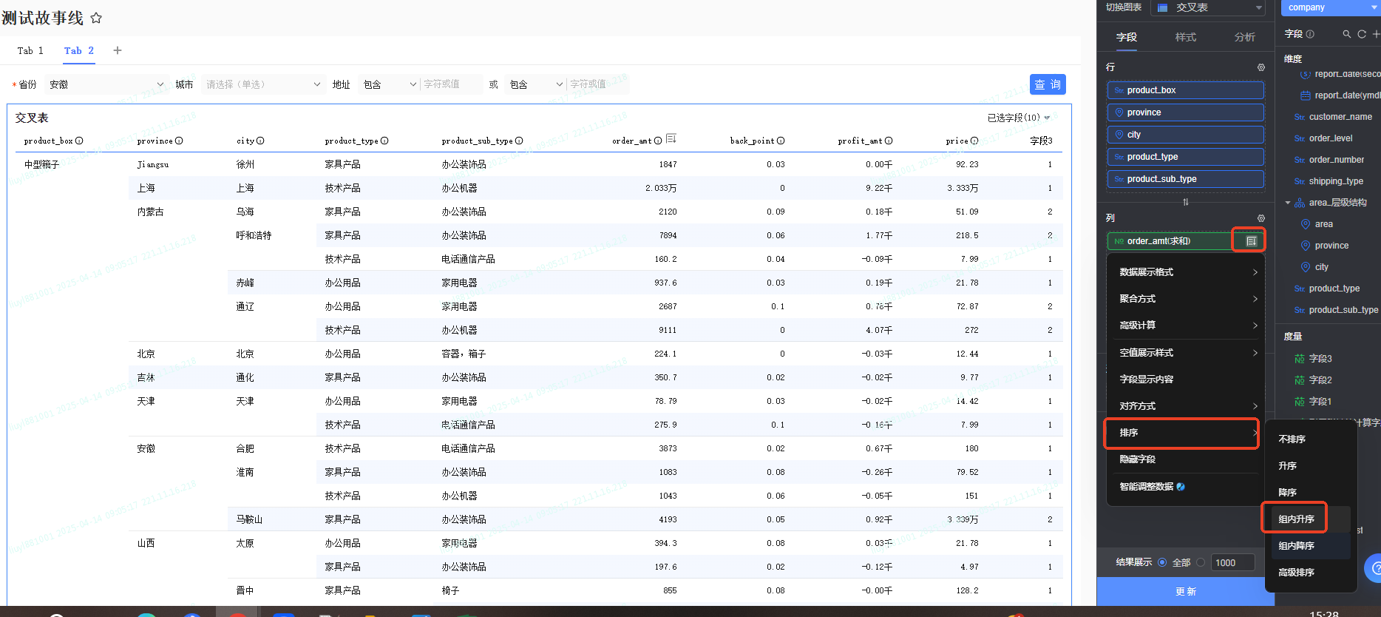Screen dimensions: 1381x617
Task: Search fields with the magnifier icon
Action: coord(1346,34)
